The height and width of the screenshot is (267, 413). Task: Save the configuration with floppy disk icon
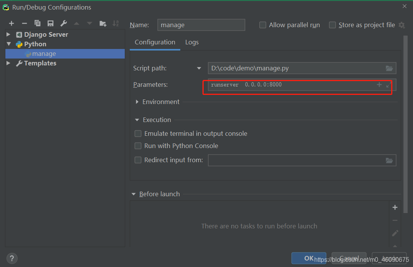(50, 23)
